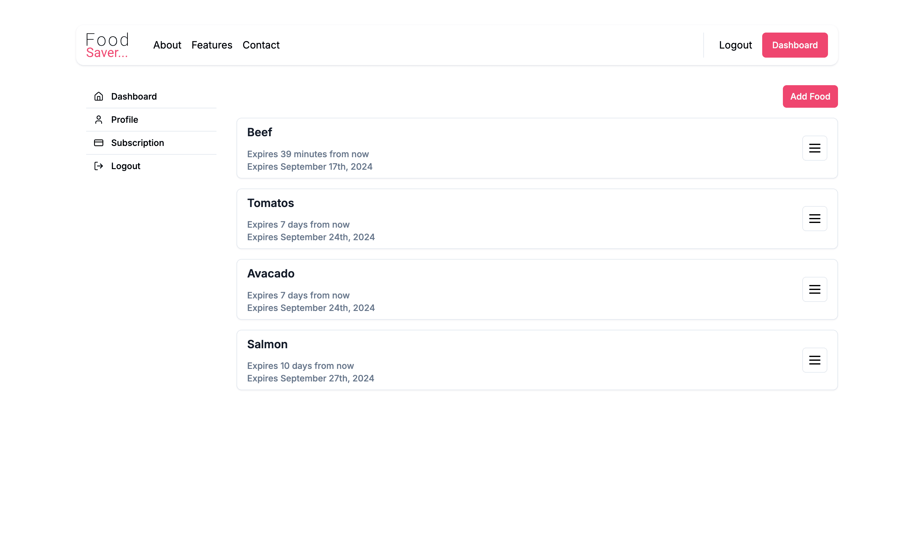Click Logout in the top header
This screenshot has height=533, width=911.
pos(735,45)
